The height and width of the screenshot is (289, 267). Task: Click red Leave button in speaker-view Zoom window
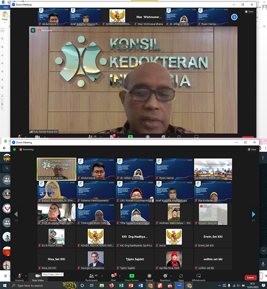tap(248, 137)
